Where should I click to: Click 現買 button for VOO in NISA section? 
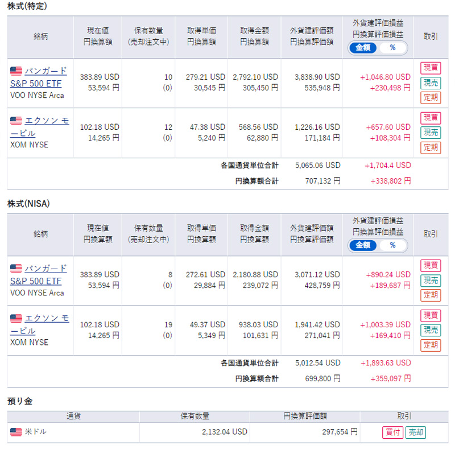(x=431, y=265)
